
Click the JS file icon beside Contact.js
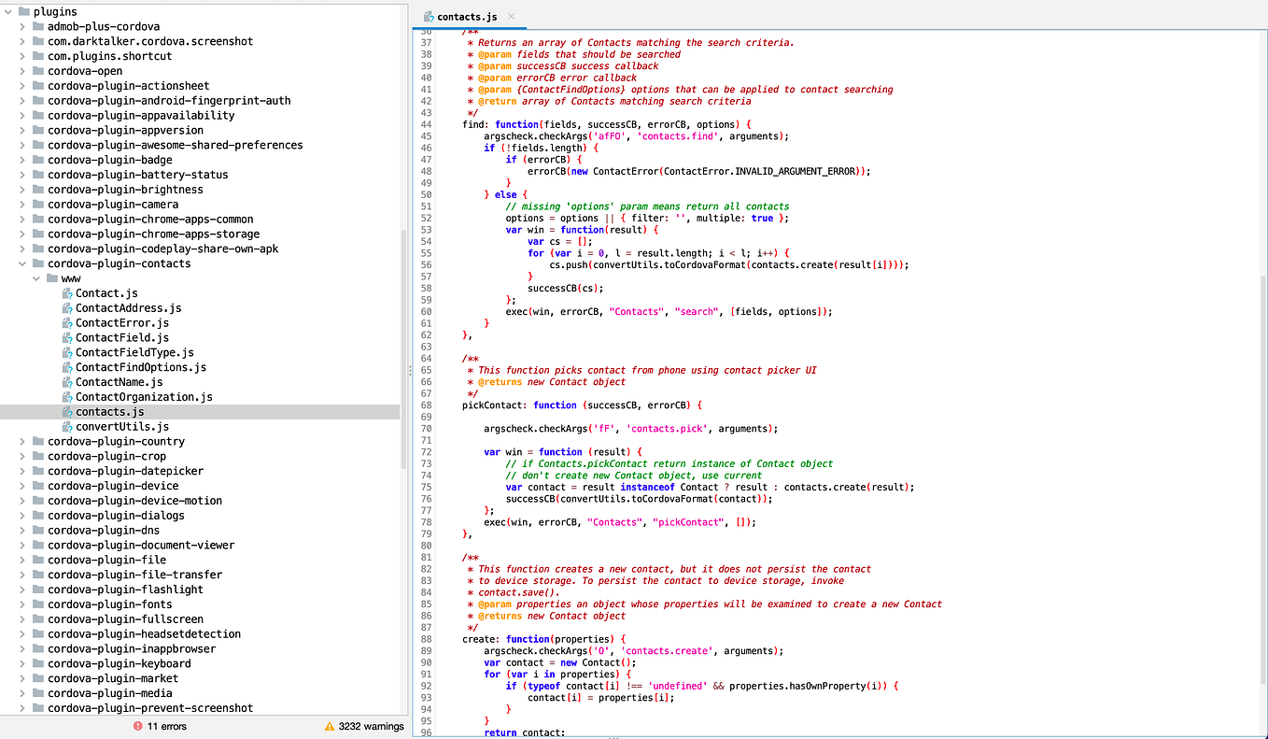click(66, 292)
